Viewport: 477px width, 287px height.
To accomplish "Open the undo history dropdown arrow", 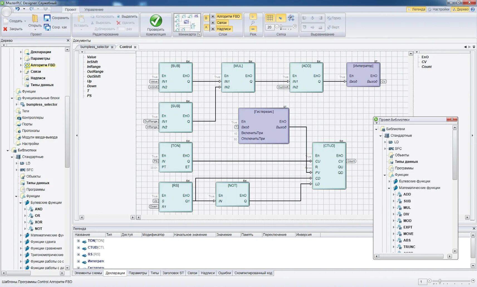I will click(24, 9).
